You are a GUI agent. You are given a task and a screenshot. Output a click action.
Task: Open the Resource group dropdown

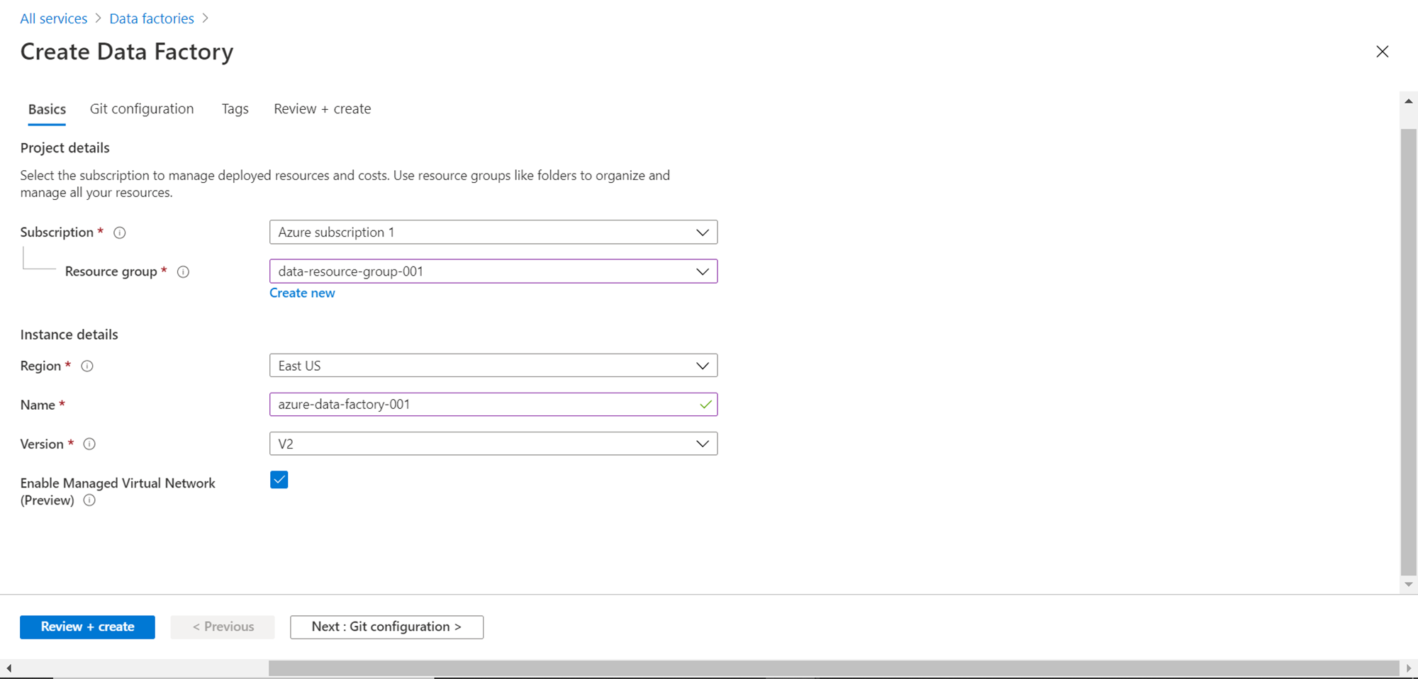[493, 271]
